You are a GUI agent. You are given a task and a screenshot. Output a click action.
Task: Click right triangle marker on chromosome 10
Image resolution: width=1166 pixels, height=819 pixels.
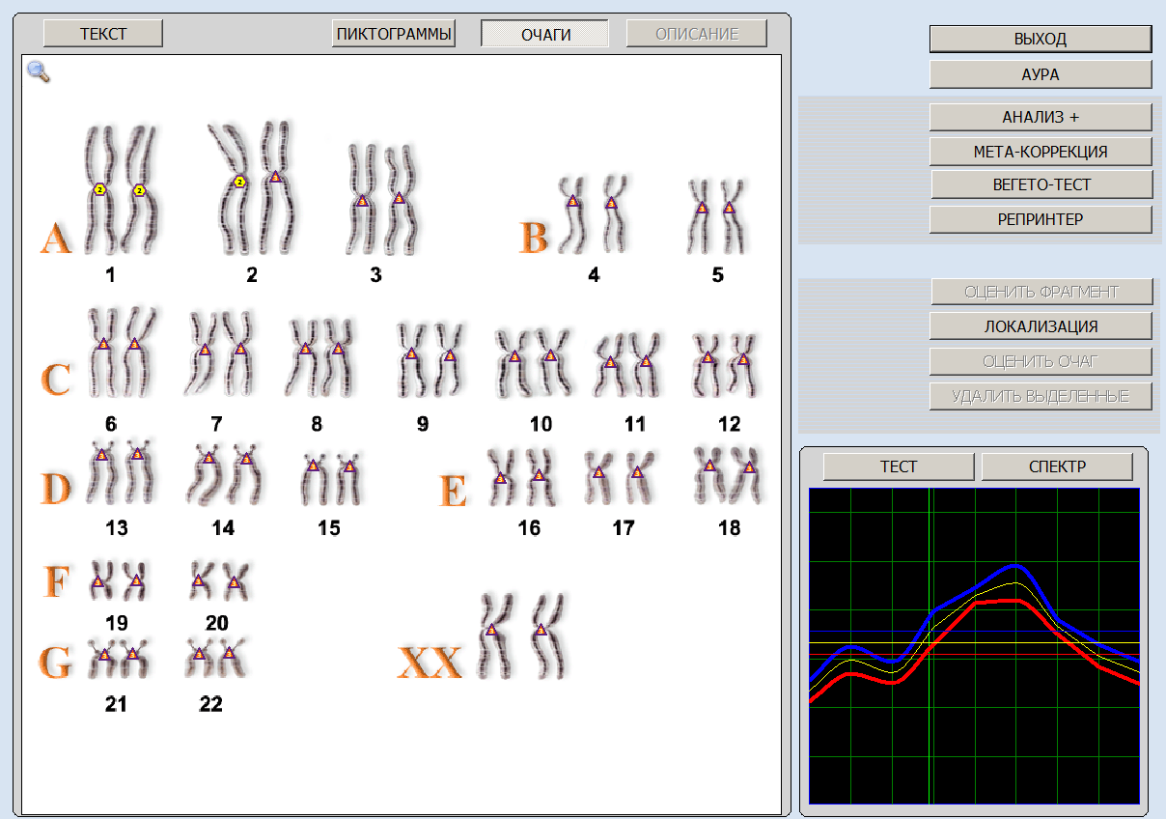(x=550, y=355)
